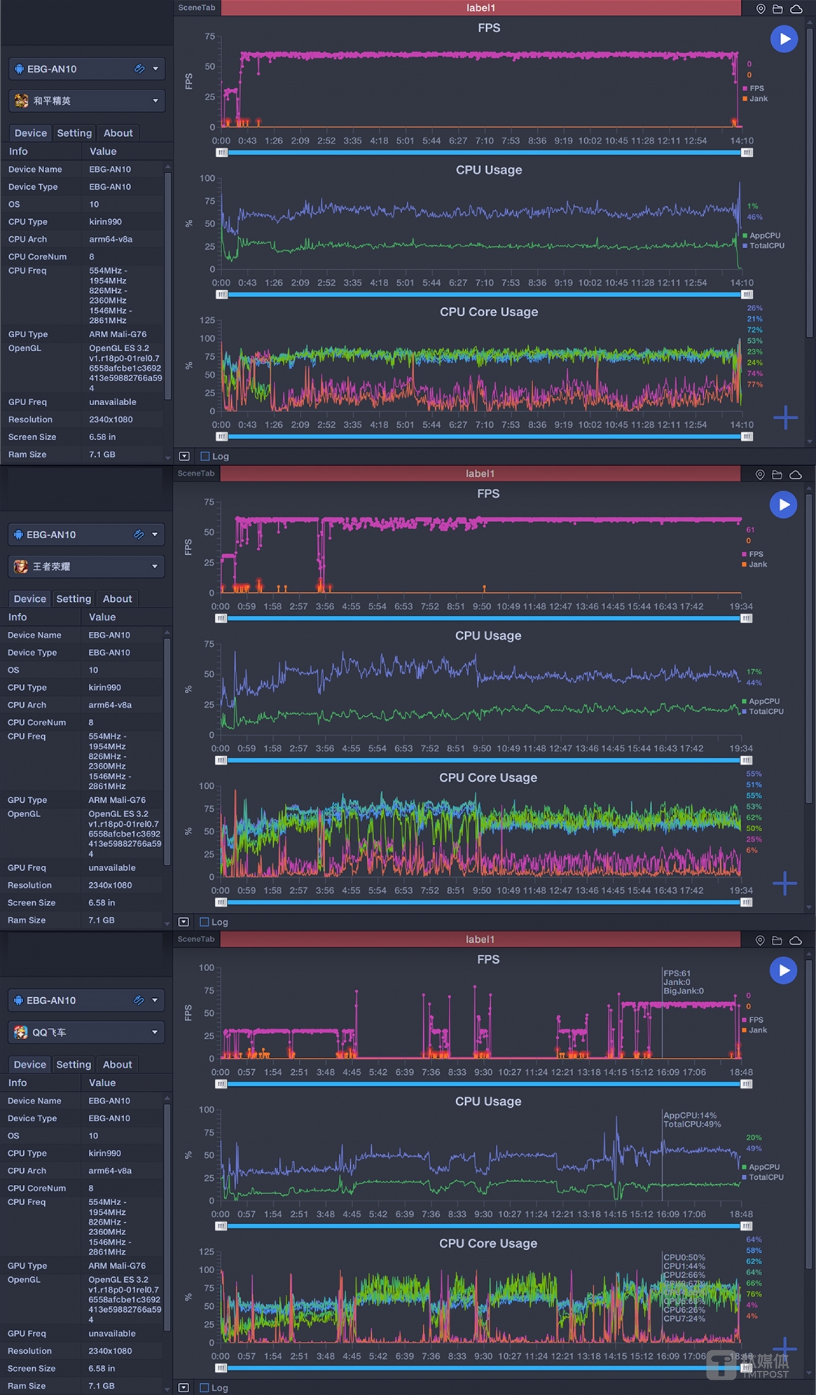The width and height of the screenshot is (816, 1395).
Task: Open the folder icon in top header
Action: 778,8
